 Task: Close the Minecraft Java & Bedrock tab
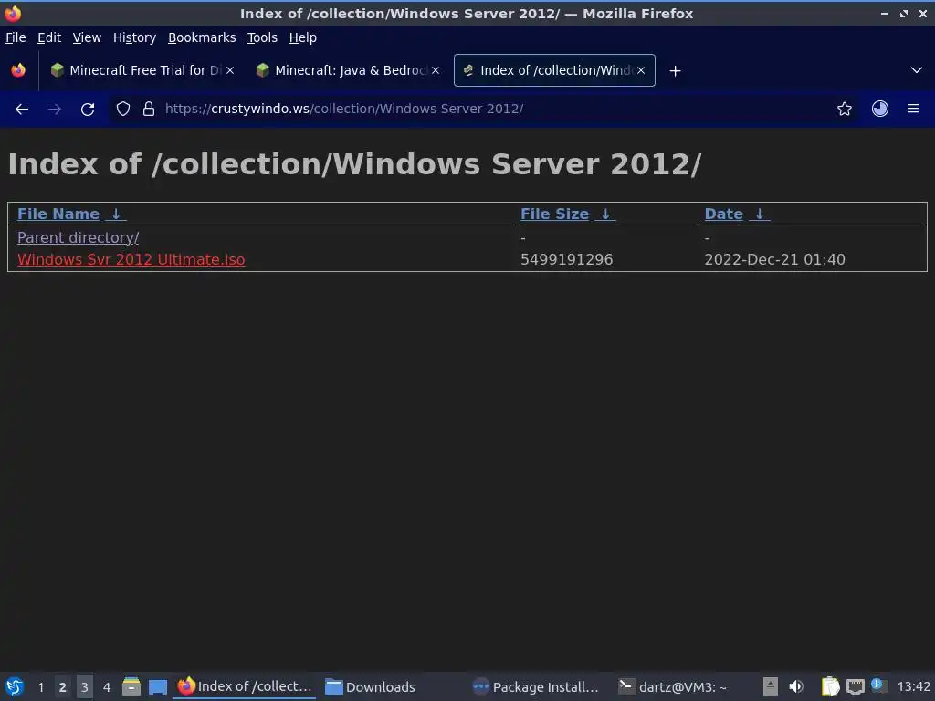[x=436, y=70]
